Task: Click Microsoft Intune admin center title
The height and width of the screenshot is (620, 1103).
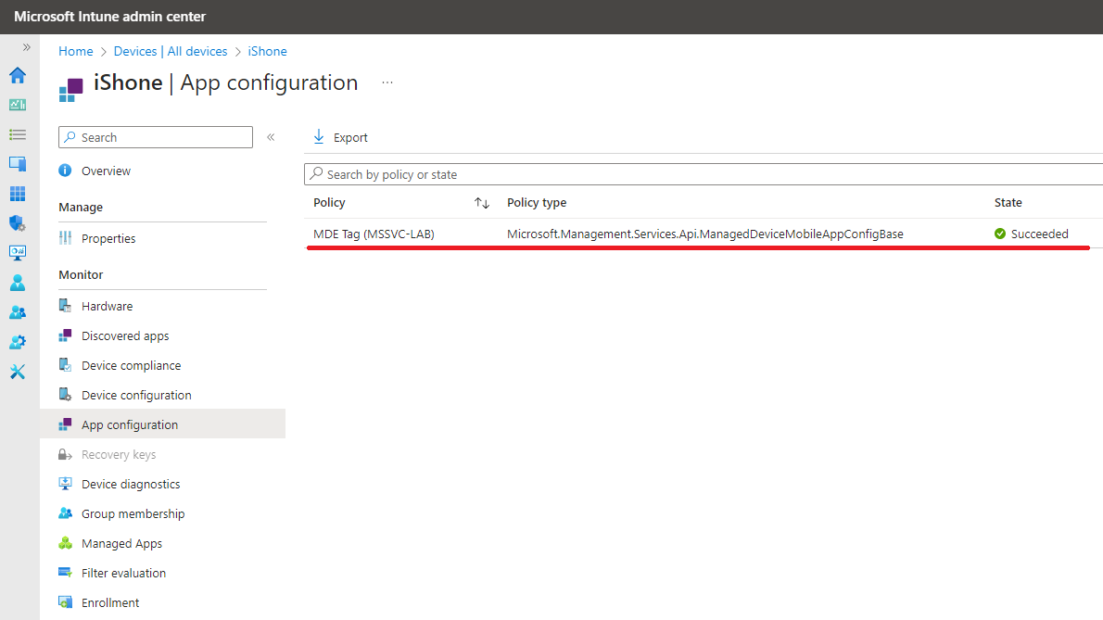Action: pyautogui.click(x=109, y=16)
